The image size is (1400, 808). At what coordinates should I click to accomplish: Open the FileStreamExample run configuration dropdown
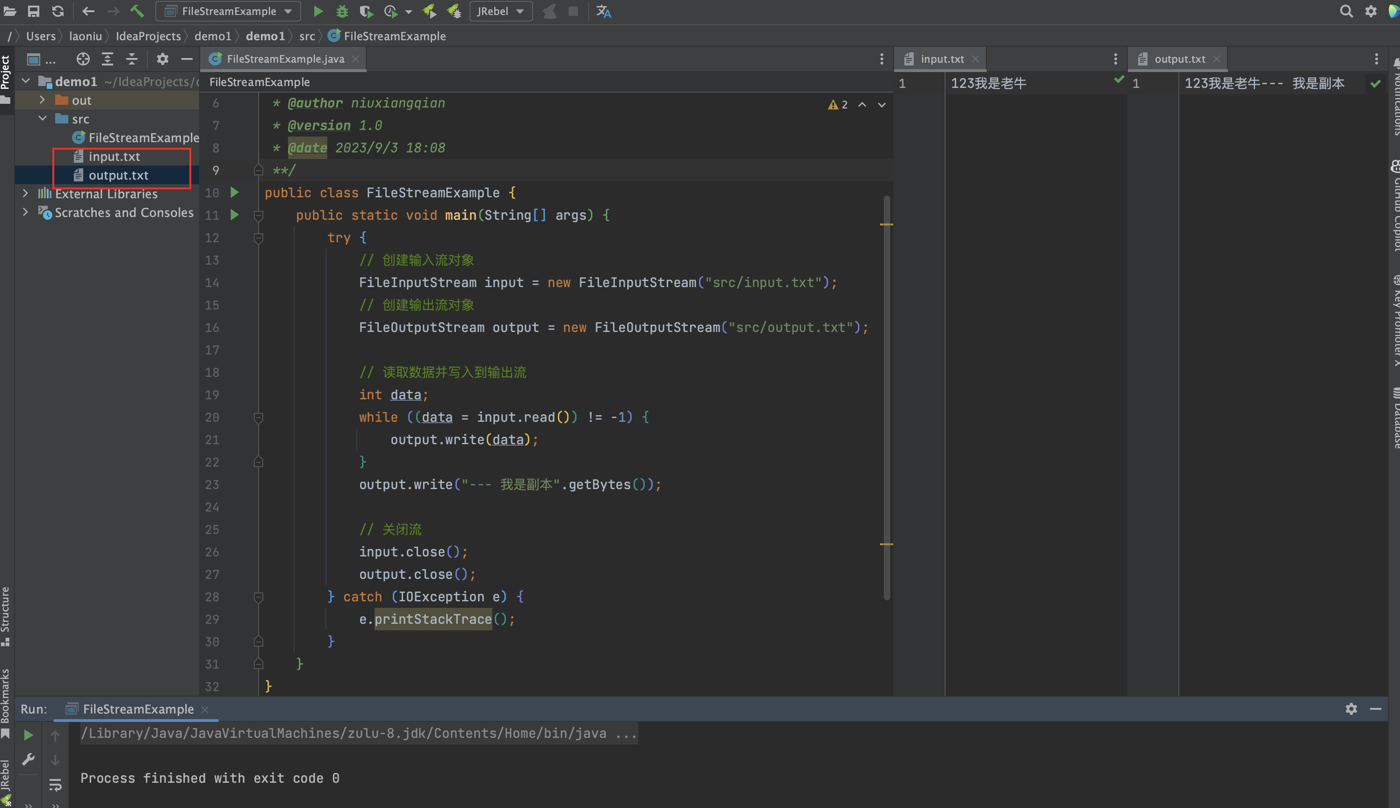click(228, 11)
